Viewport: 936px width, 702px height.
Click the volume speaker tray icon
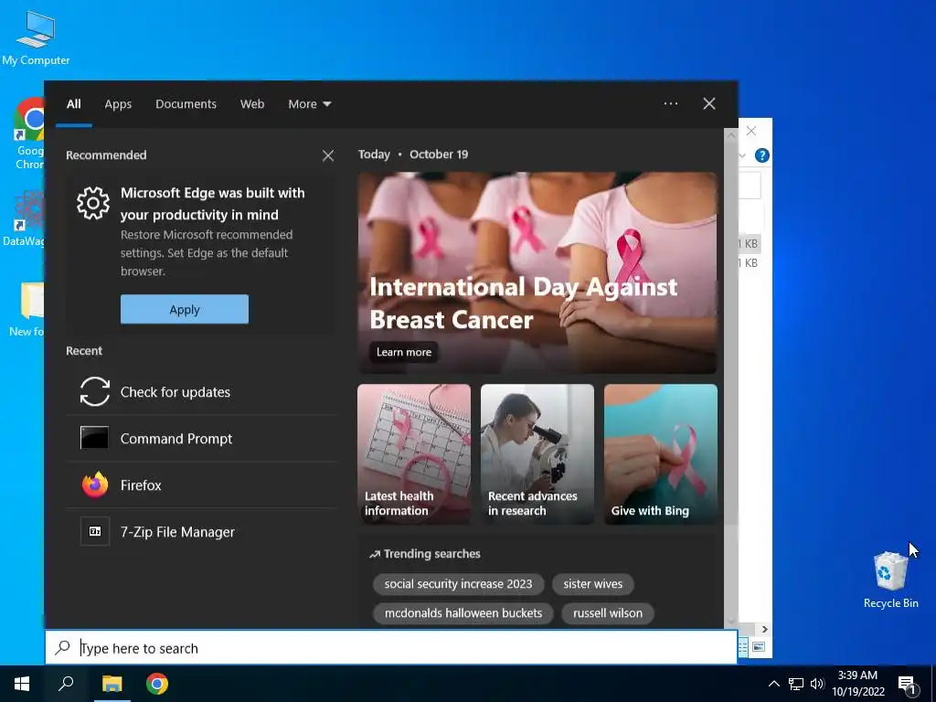click(816, 684)
